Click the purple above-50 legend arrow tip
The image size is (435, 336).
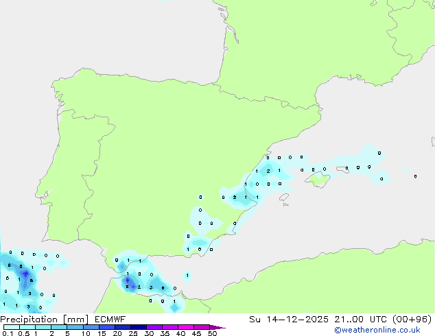click(217, 327)
